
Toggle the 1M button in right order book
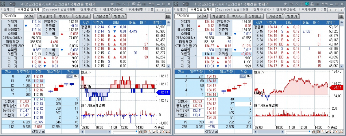(x=248, y=76)
